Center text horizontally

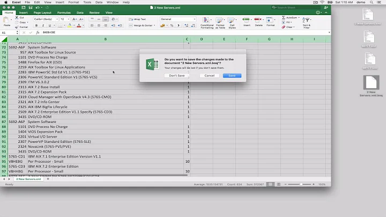[x=99, y=25]
